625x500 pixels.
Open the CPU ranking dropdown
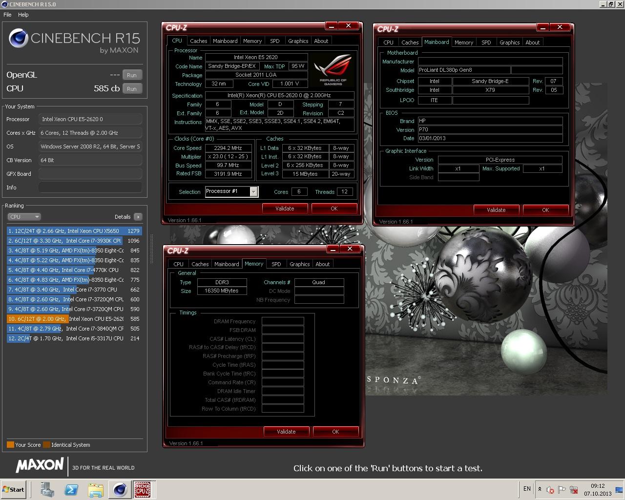[x=24, y=217]
